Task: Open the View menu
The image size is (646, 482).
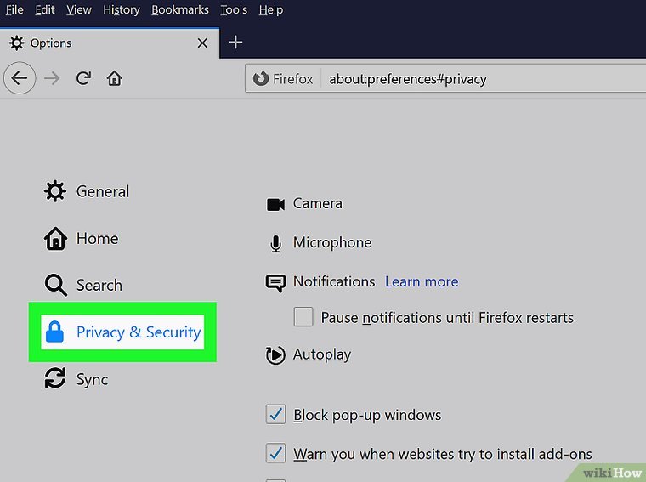Action: click(79, 9)
